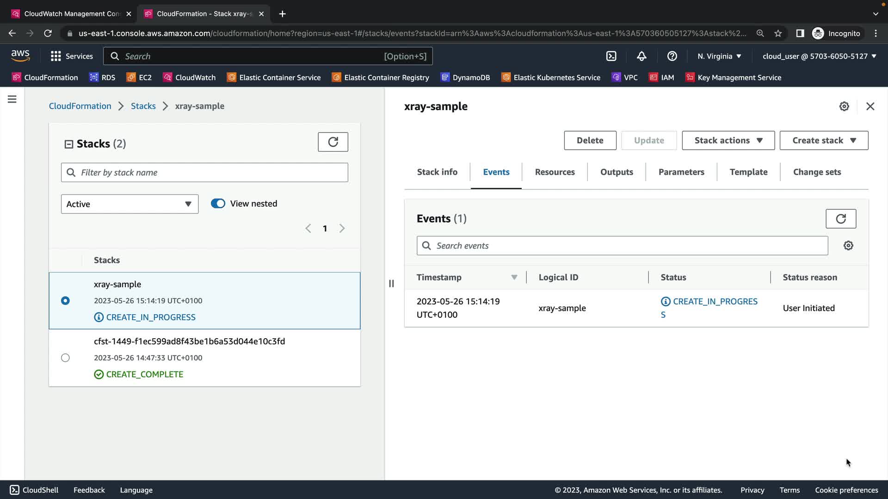The height and width of the screenshot is (499, 888).
Task: Open the Active status filter dropdown
Action: click(x=129, y=204)
